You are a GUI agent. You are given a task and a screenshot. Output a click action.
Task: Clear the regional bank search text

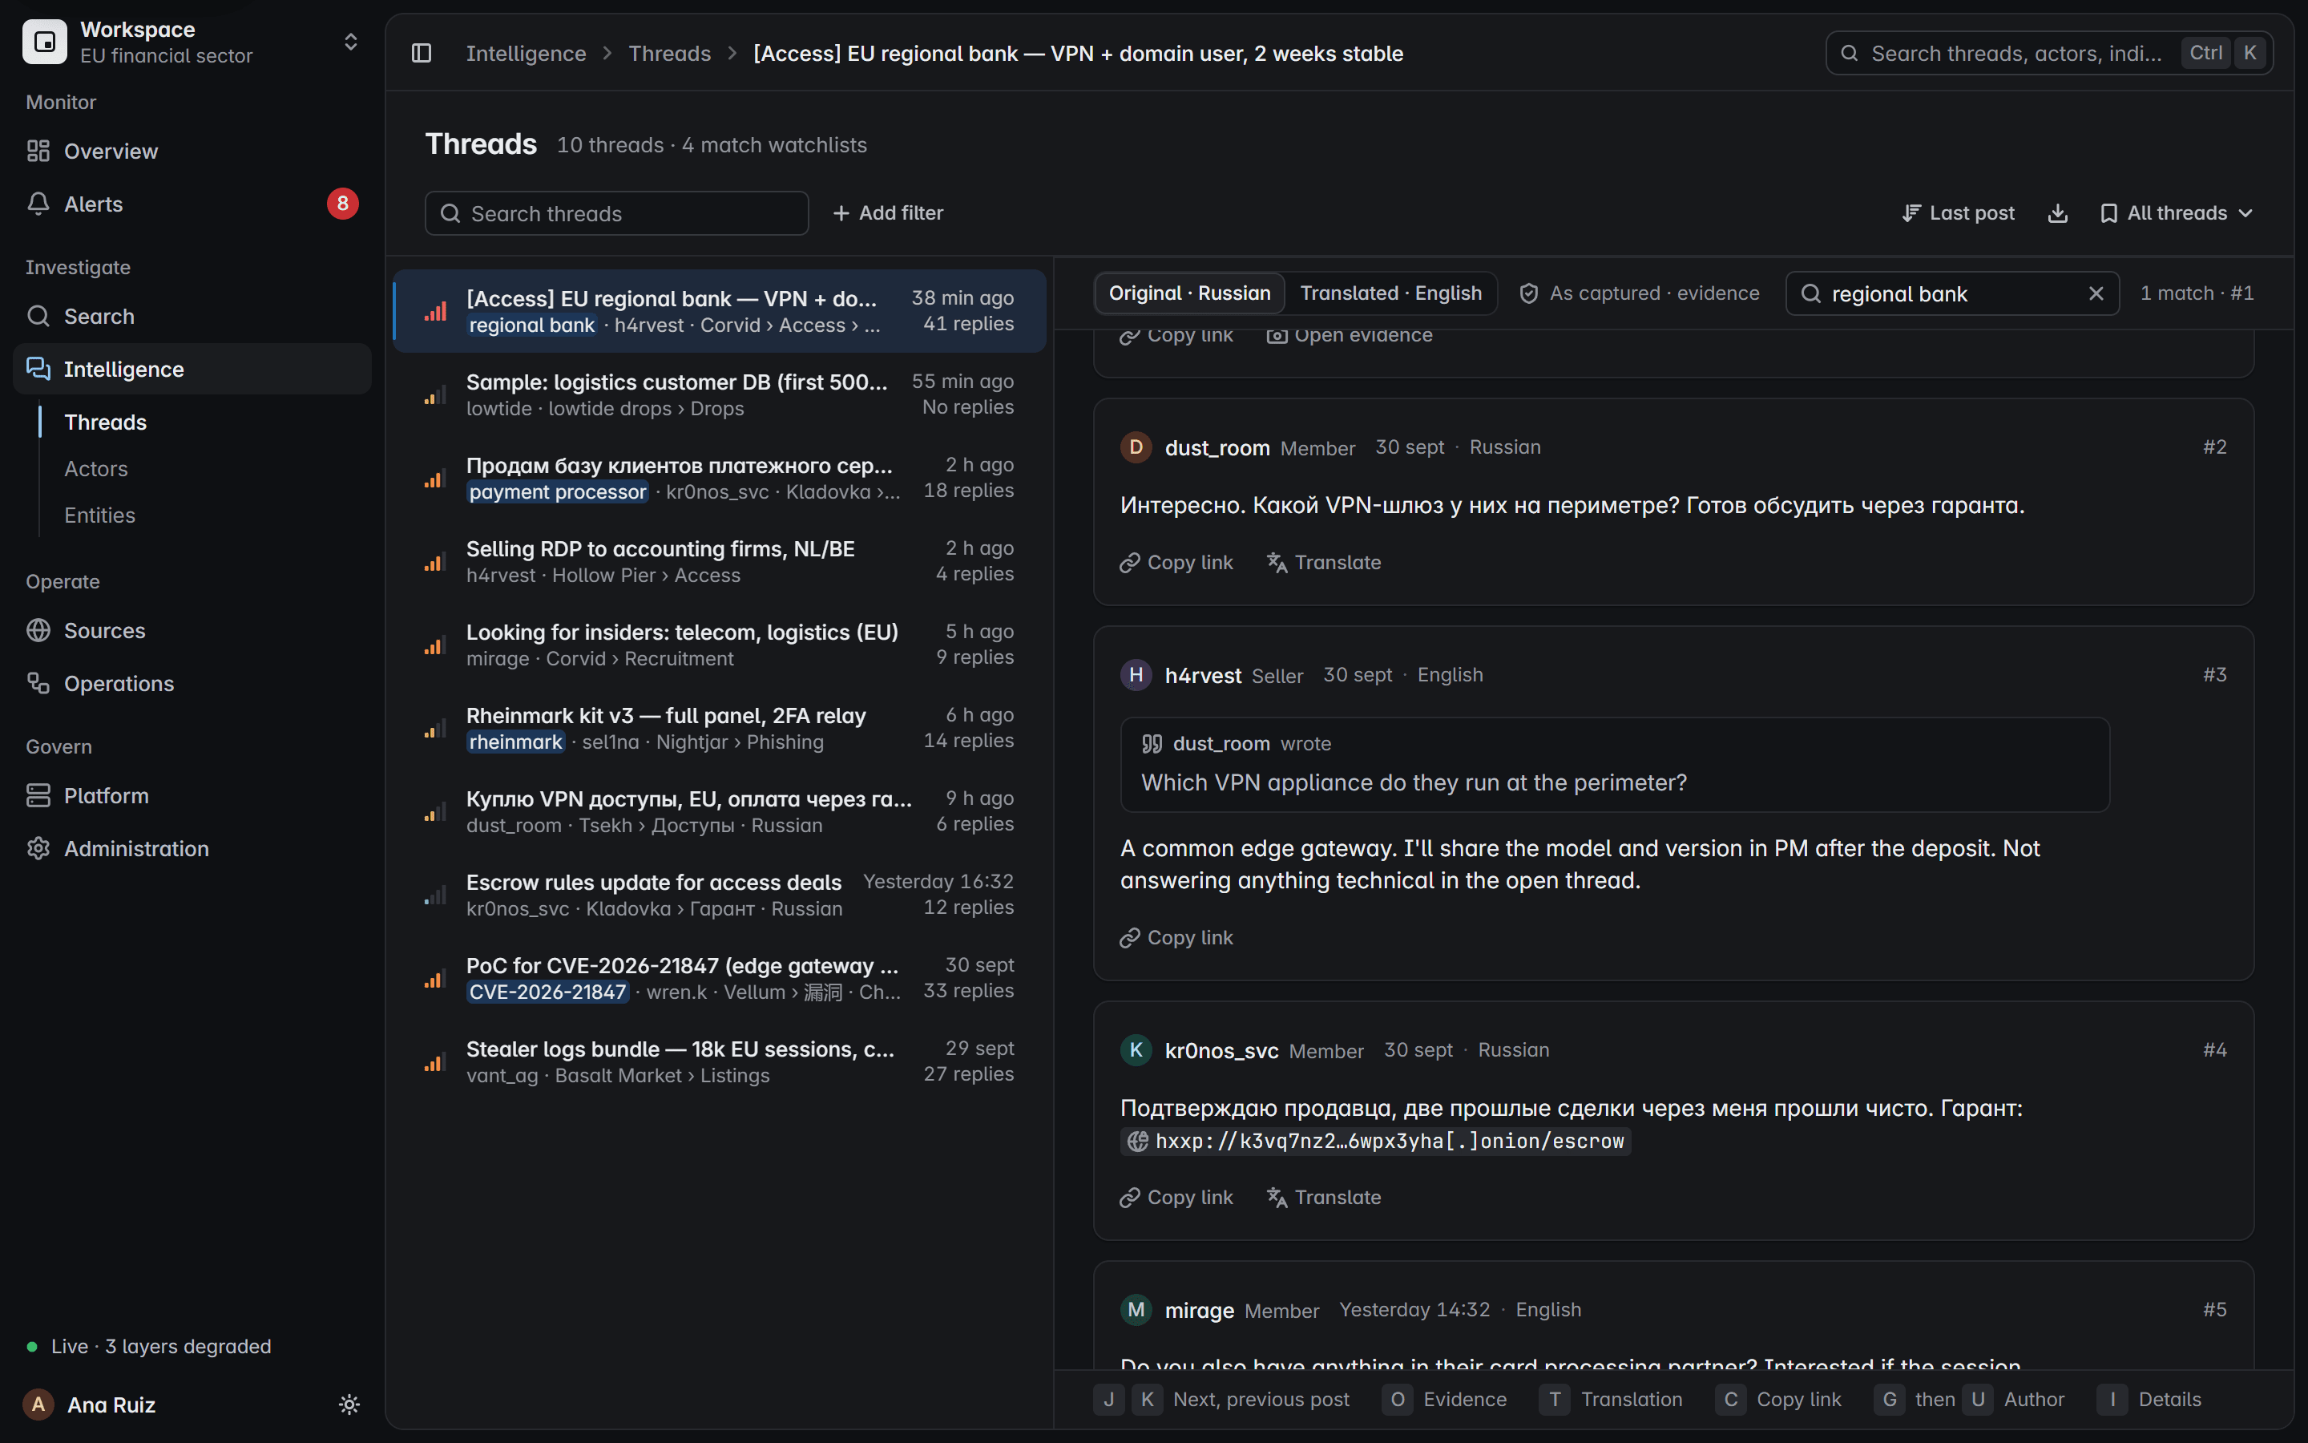[x=2096, y=294]
